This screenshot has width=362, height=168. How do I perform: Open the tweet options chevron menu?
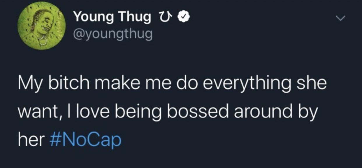[340, 19]
